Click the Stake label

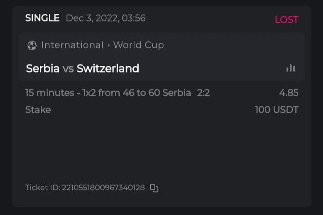coord(38,110)
